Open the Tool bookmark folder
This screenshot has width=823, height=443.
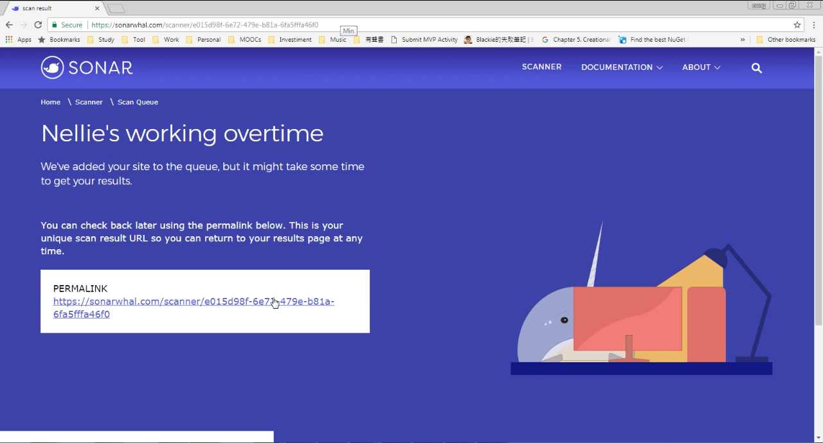tap(133, 39)
